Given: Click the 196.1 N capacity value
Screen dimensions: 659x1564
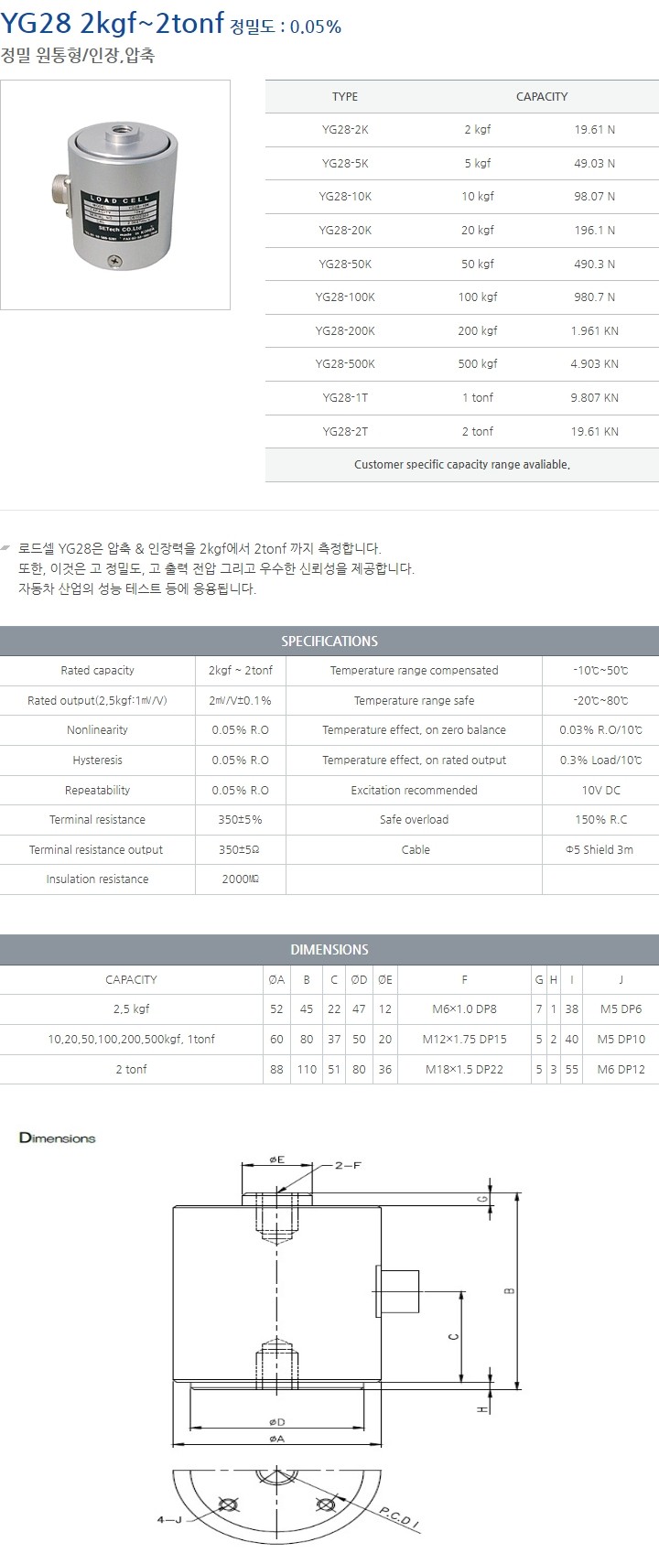Looking at the screenshot, I should (594, 231).
